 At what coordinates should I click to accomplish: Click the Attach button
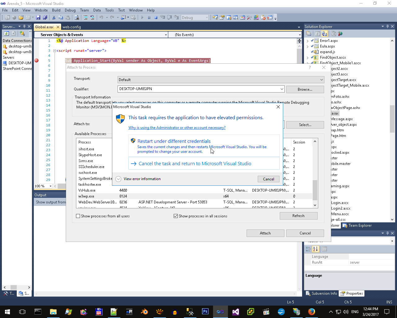[265, 233]
